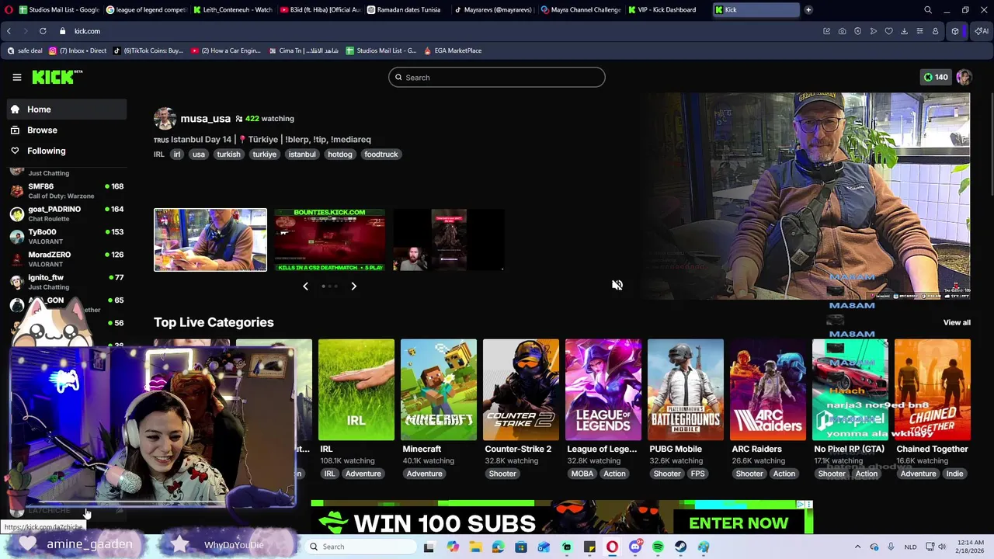Open browser downloads icon
Screen dimensions: 994x559
tap(904, 31)
